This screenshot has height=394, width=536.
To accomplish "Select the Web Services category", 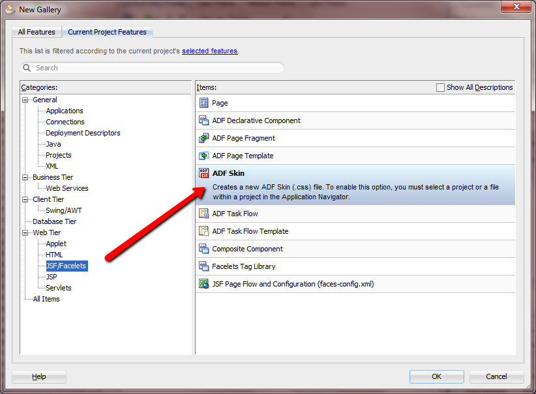I will click(67, 188).
